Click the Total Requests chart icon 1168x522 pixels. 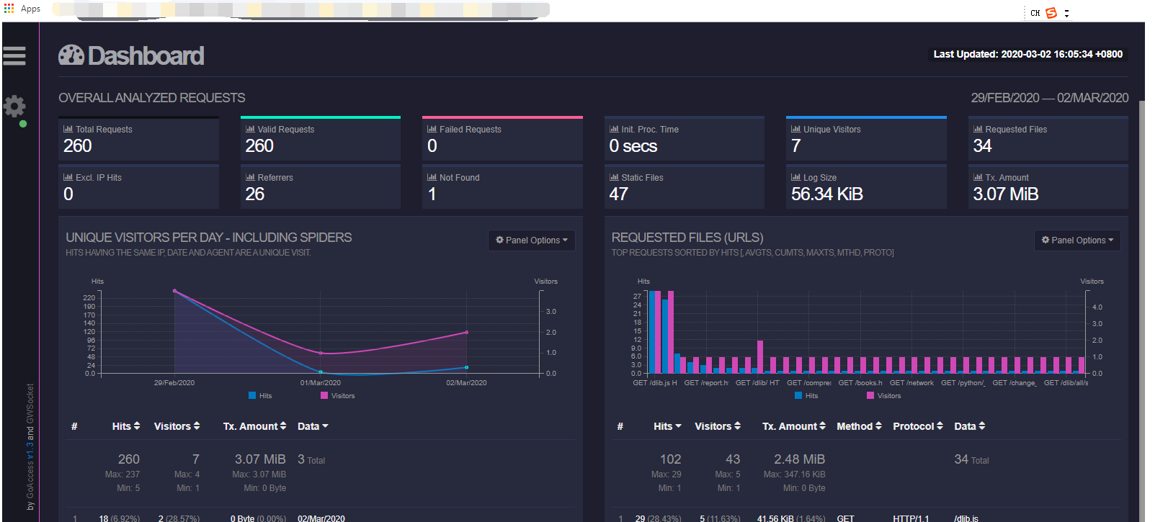click(68, 129)
